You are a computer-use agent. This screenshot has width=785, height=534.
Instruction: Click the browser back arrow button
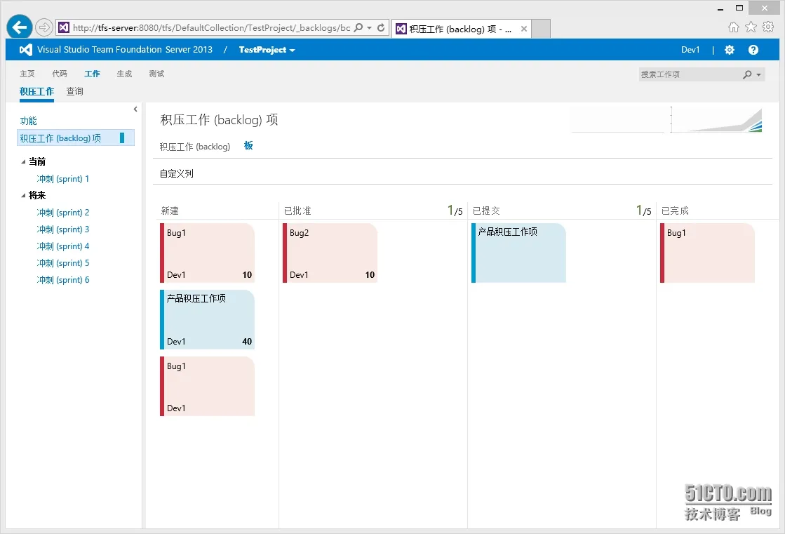20,27
